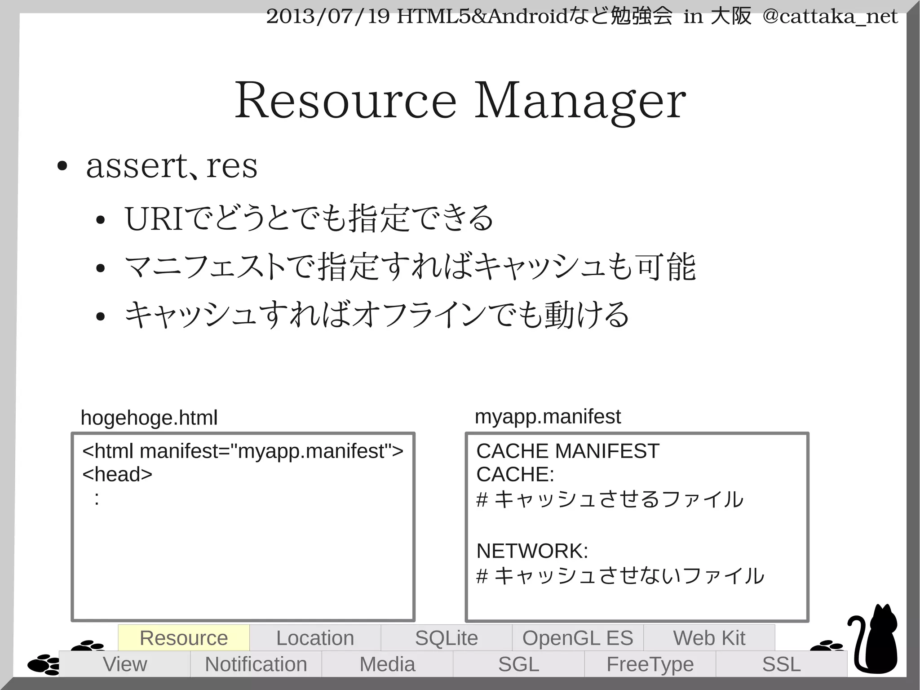Screen dimensions: 920x690
Task: Switch to the SGL tab
Action: pos(519,664)
